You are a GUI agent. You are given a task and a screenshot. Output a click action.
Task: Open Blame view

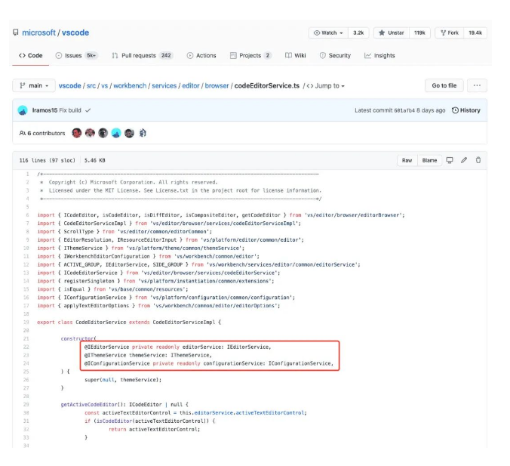(429, 160)
